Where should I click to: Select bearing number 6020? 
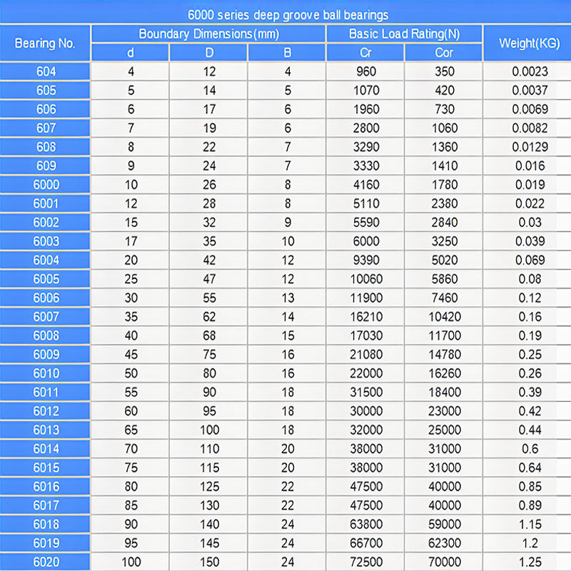click(x=46, y=562)
